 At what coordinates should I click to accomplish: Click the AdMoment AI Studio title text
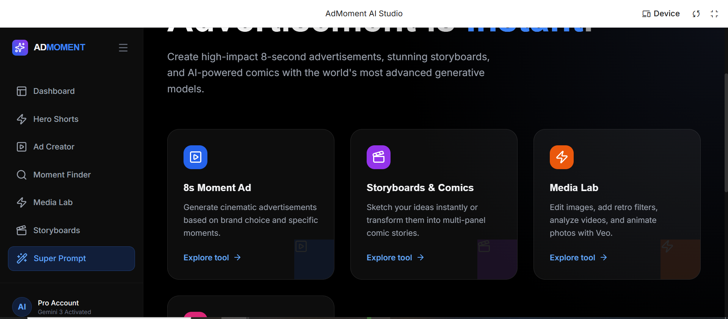(364, 14)
